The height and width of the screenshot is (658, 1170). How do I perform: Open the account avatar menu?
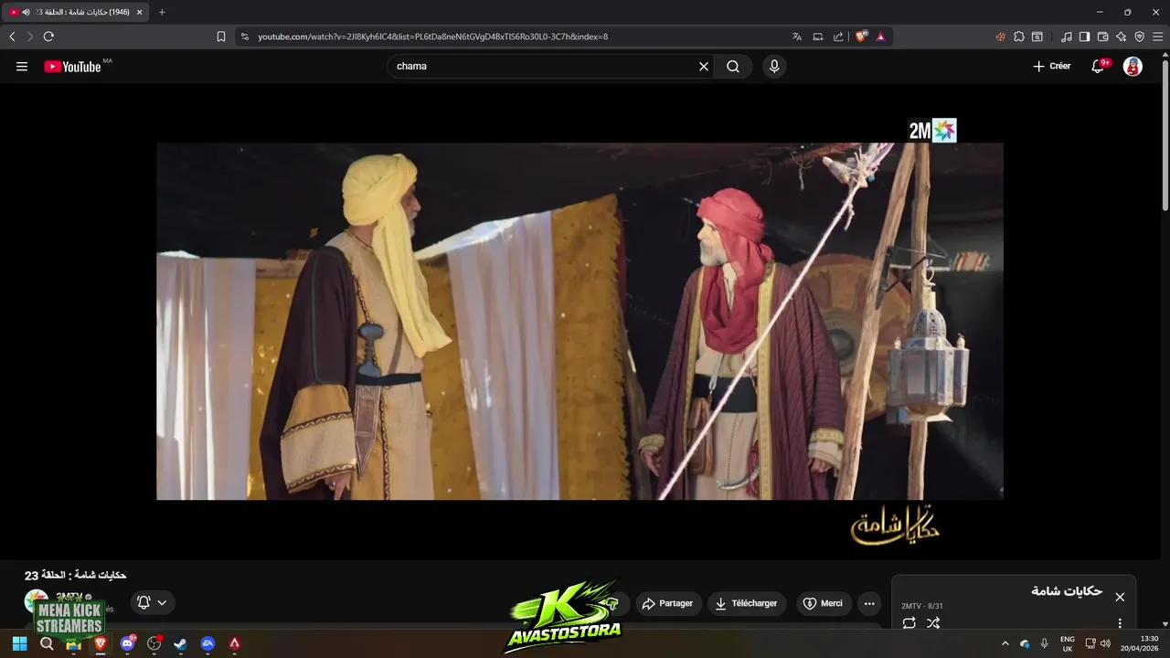[x=1133, y=66]
